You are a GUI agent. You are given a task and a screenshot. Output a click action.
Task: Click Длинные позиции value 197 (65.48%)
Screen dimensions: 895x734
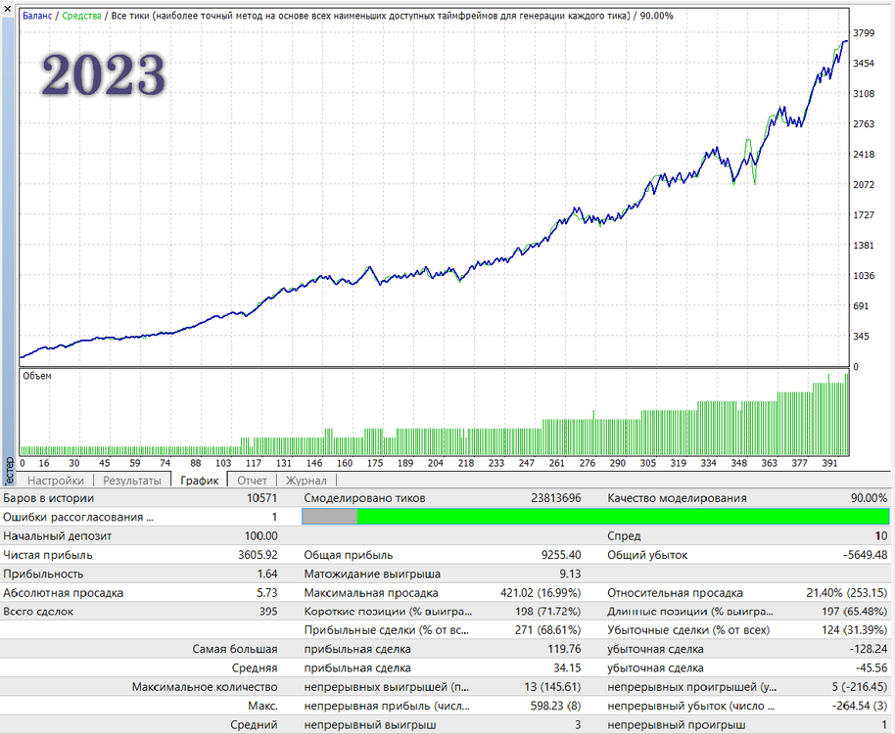(855, 612)
